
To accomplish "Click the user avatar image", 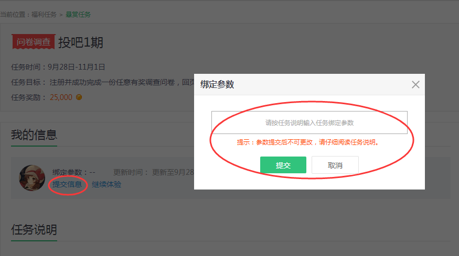I will [31, 178].
